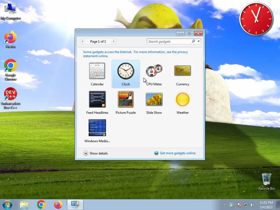Launch Firefox from the taskbar
The image size is (280, 210).
tap(58, 205)
